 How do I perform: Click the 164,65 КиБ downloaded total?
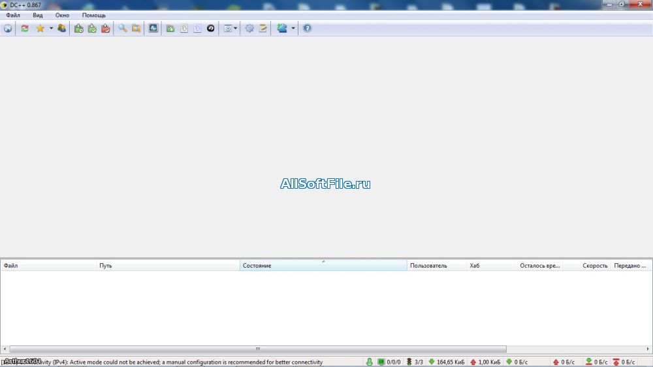[447, 362]
